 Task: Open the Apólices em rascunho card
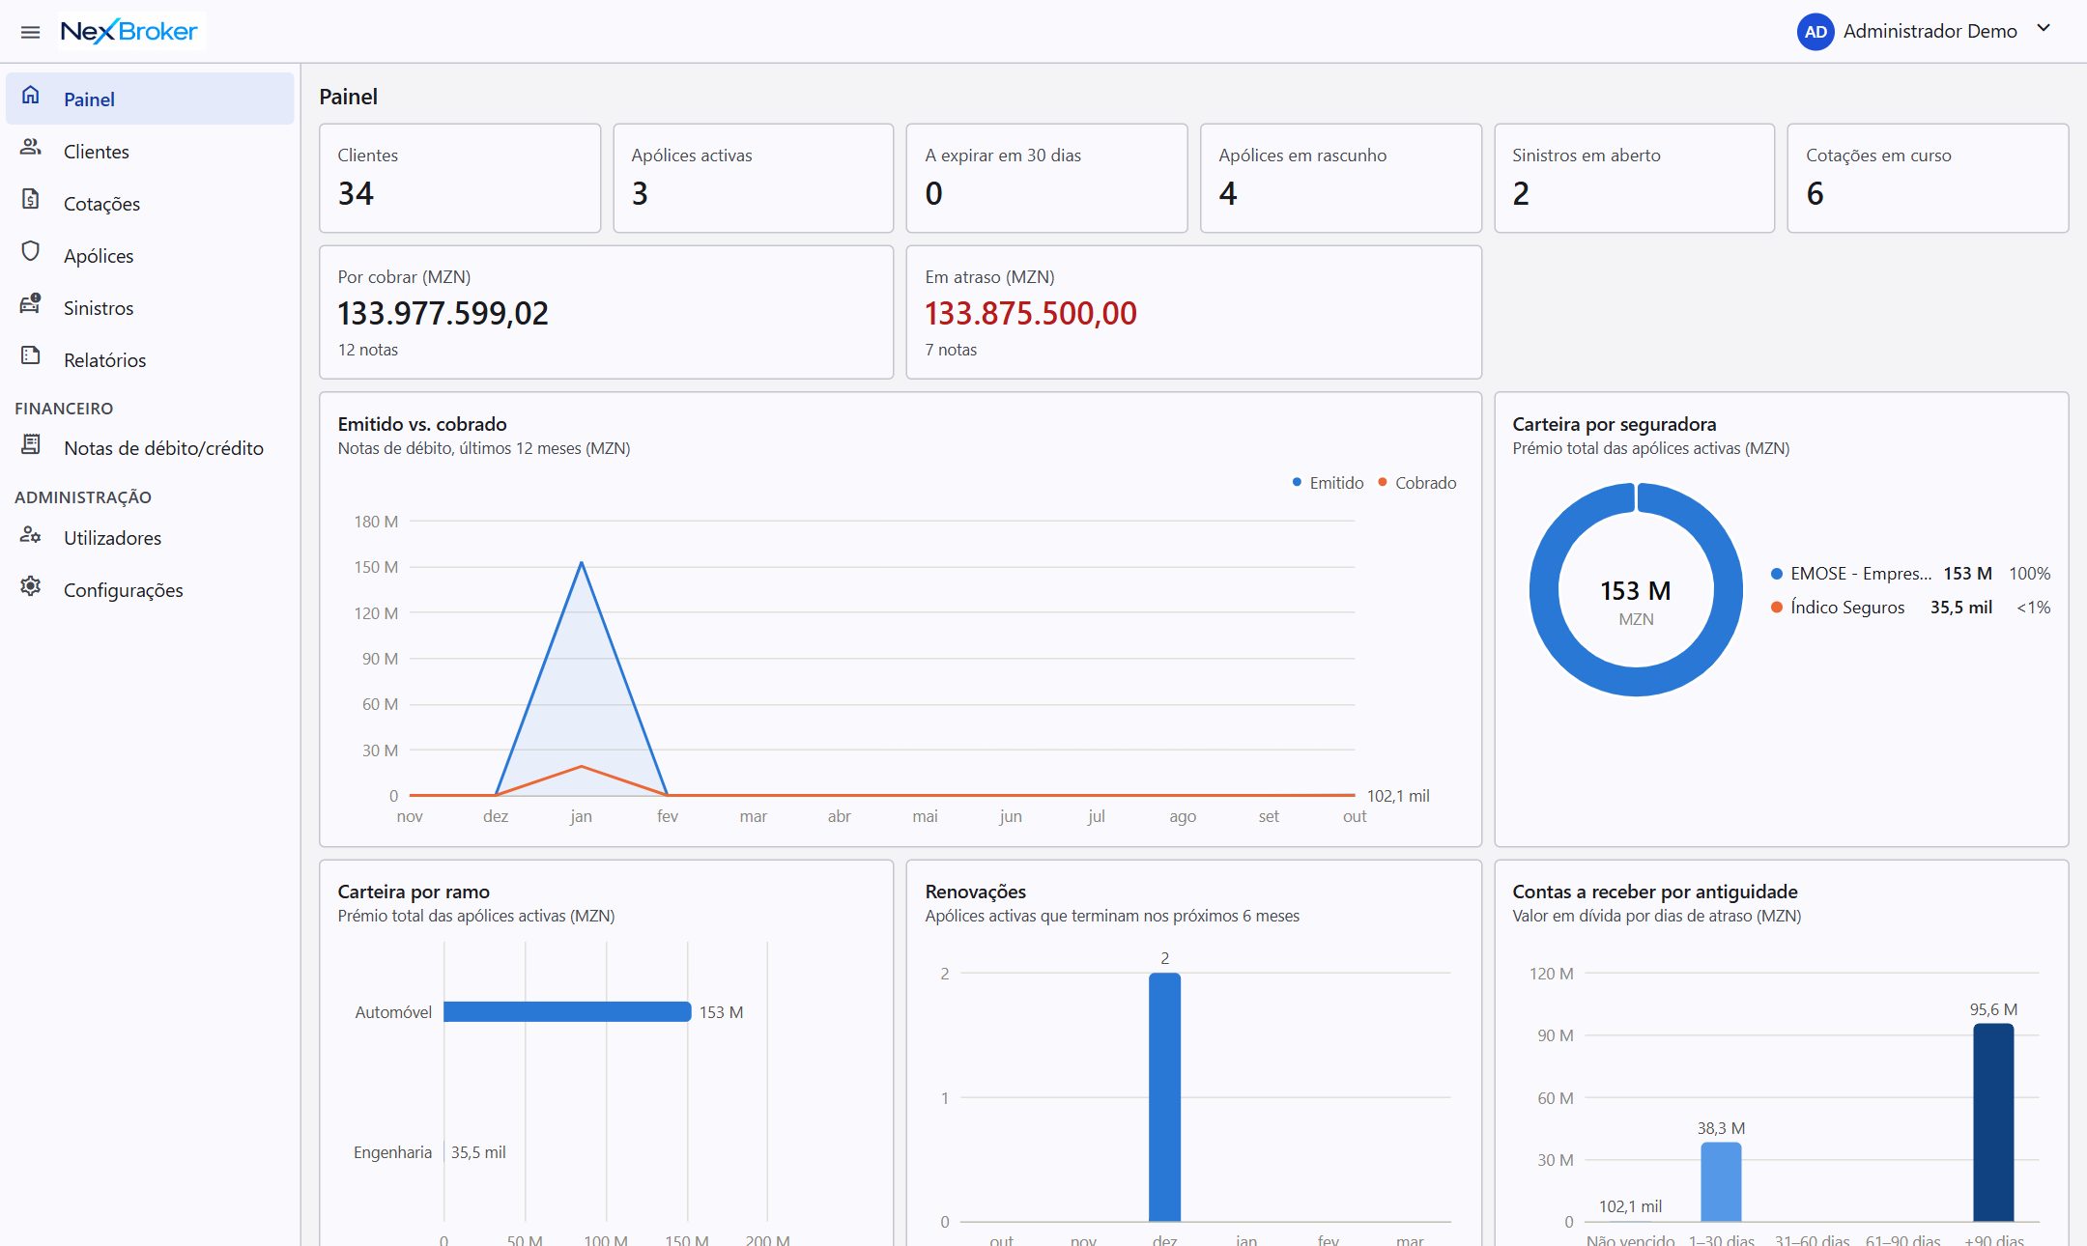(1341, 178)
